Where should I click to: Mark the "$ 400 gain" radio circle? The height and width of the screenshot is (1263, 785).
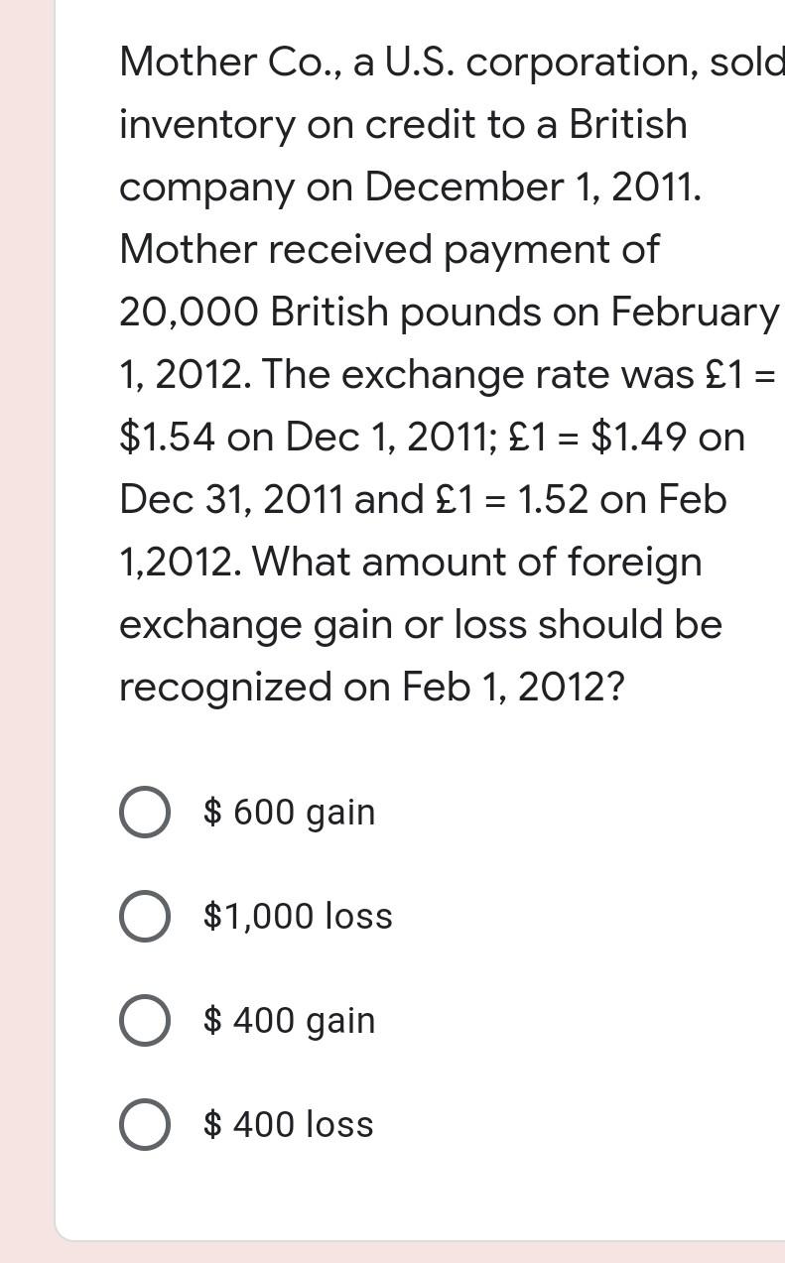(x=145, y=1021)
